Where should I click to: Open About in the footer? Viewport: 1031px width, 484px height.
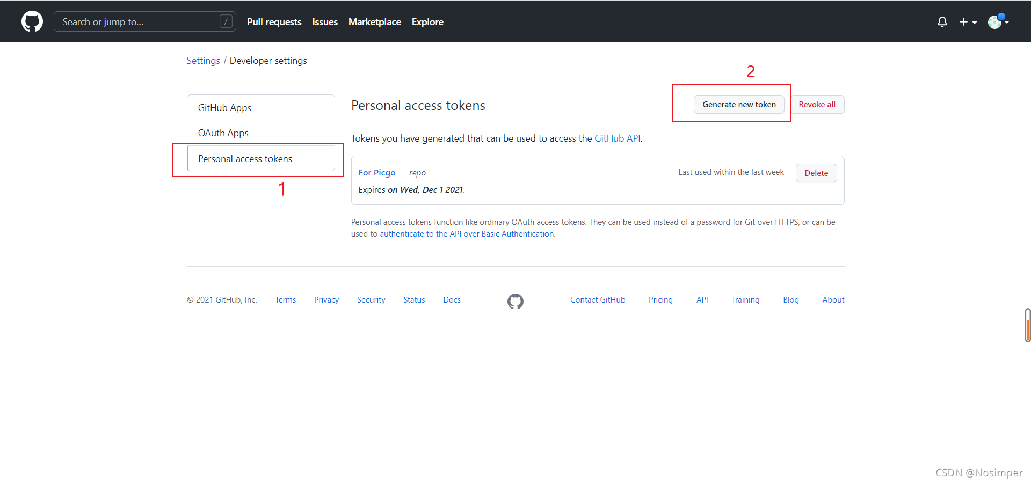point(833,300)
